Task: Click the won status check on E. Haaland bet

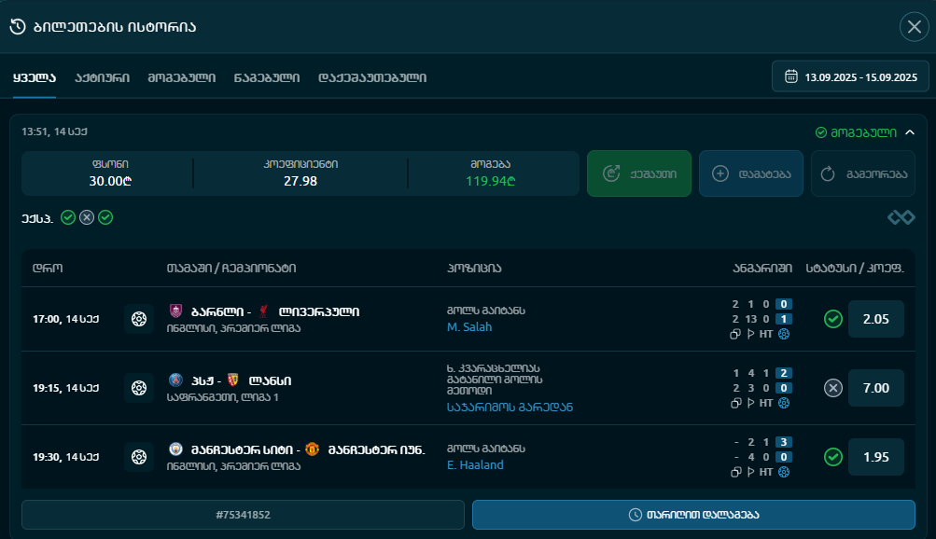Action: (832, 457)
